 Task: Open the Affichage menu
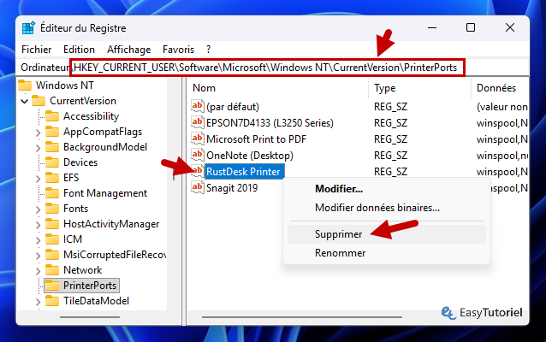[x=129, y=50]
